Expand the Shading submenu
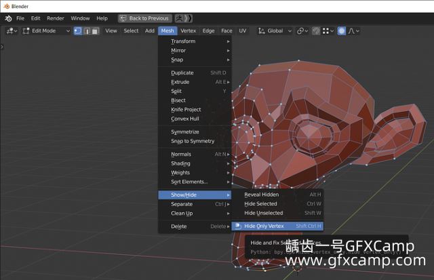Screen dimensions: 434x280 (x=195, y=163)
